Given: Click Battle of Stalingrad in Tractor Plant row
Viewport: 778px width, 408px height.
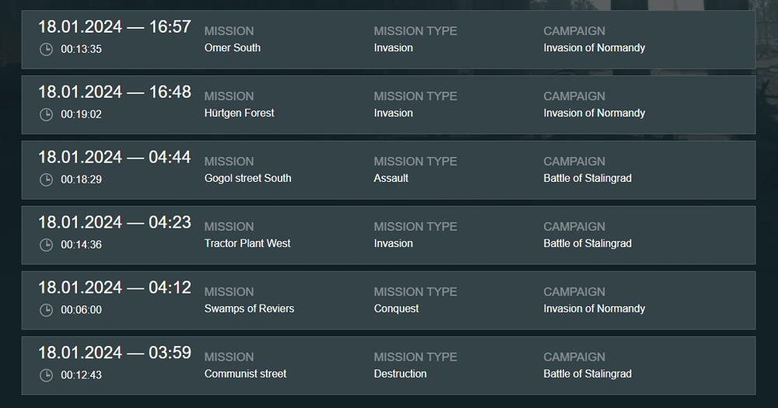Looking at the screenshot, I should (x=587, y=243).
